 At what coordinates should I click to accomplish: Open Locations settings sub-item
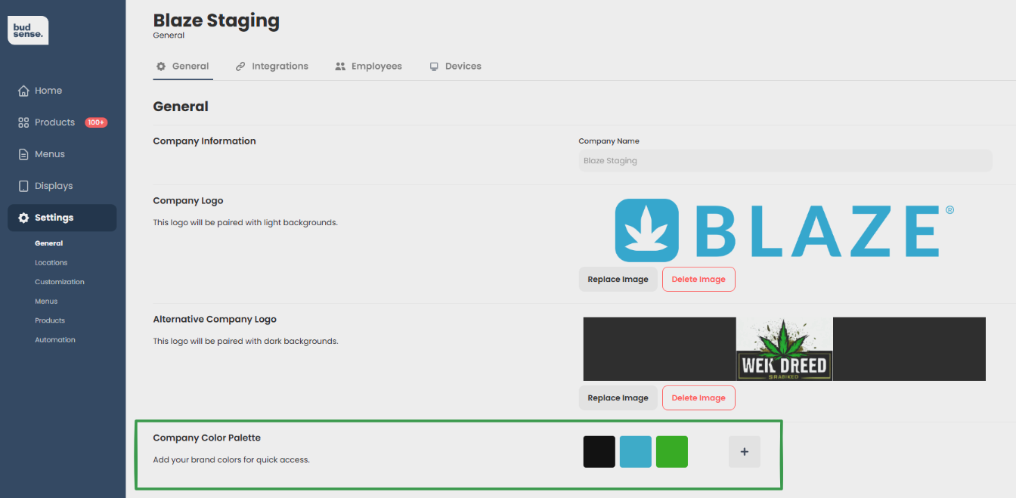[x=51, y=263]
